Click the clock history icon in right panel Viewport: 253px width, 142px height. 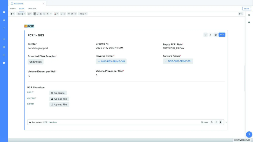click(249, 15)
